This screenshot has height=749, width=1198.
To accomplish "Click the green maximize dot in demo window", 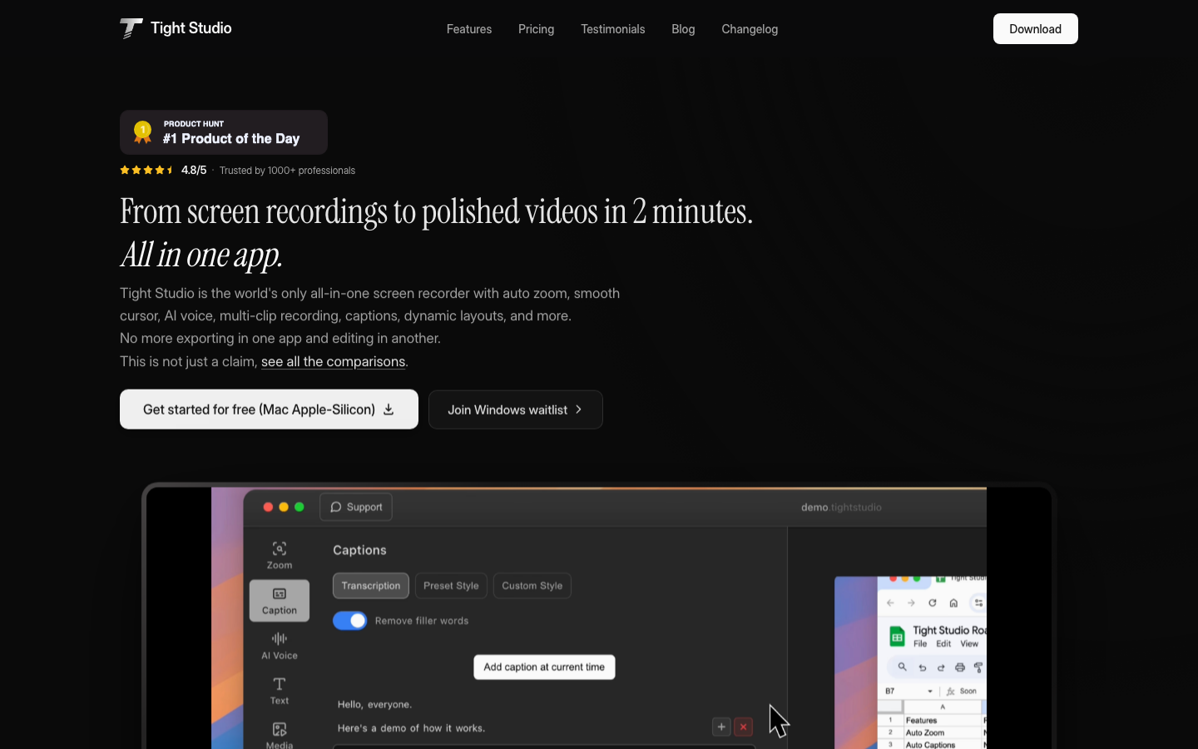I will click(299, 507).
